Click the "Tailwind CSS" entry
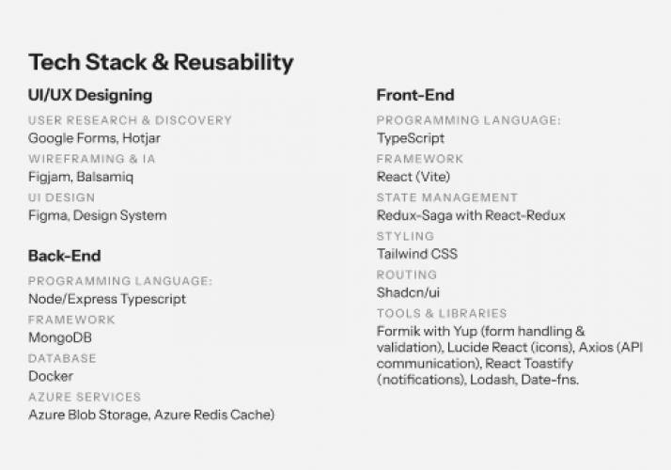Image resolution: width=671 pixels, height=470 pixels. 416,254
